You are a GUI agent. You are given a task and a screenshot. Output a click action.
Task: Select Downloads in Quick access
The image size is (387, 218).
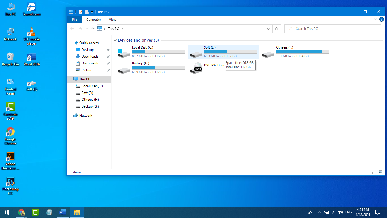pos(90,56)
